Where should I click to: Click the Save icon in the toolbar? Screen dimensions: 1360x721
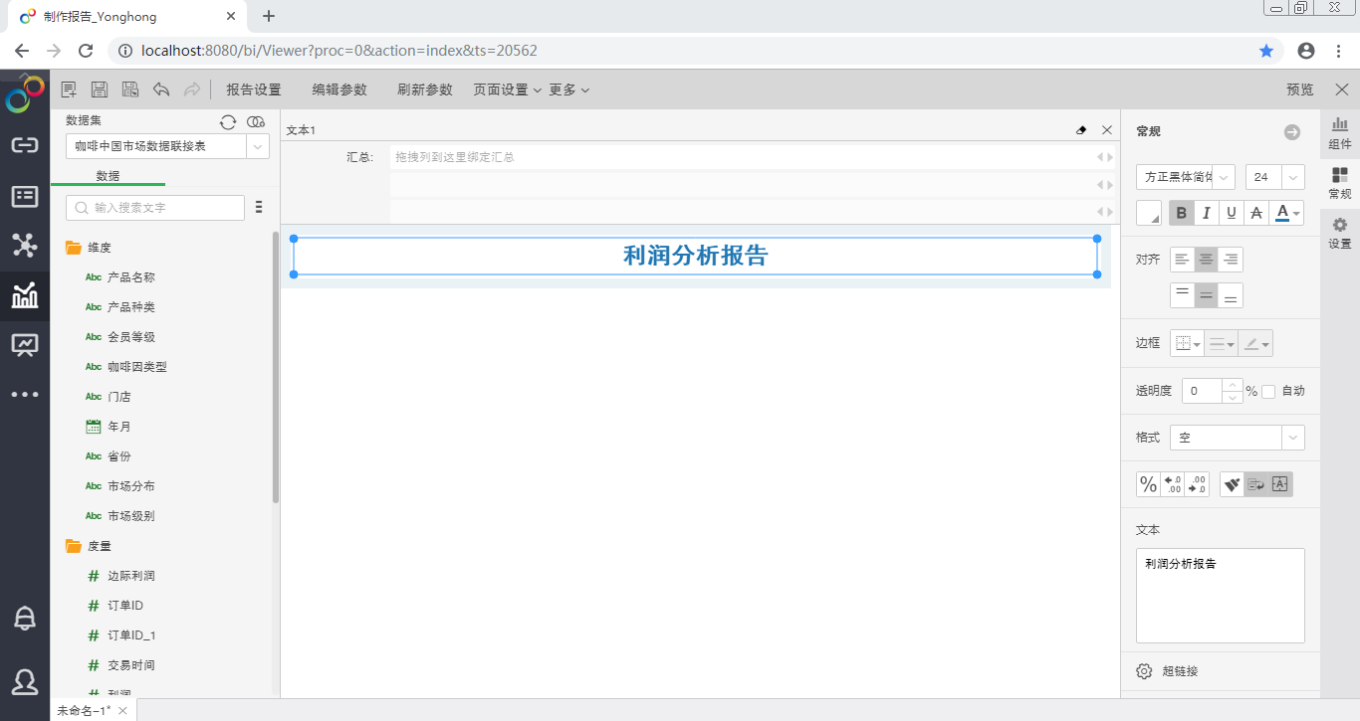(99, 89)
